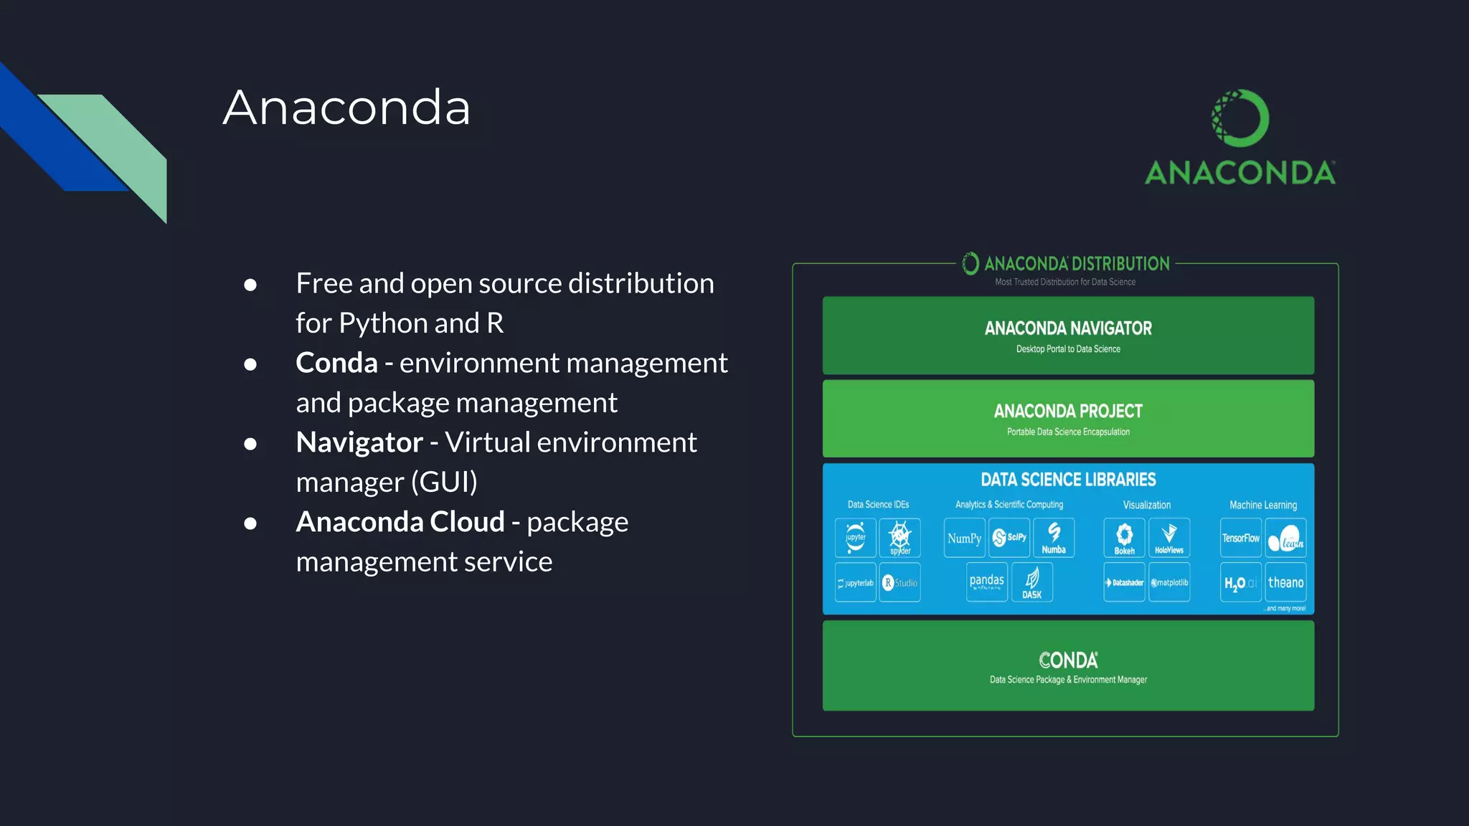This screenshot has height=826, width=1469.
Task: Select the matplotlib tile
Action: click(1169, 582)
